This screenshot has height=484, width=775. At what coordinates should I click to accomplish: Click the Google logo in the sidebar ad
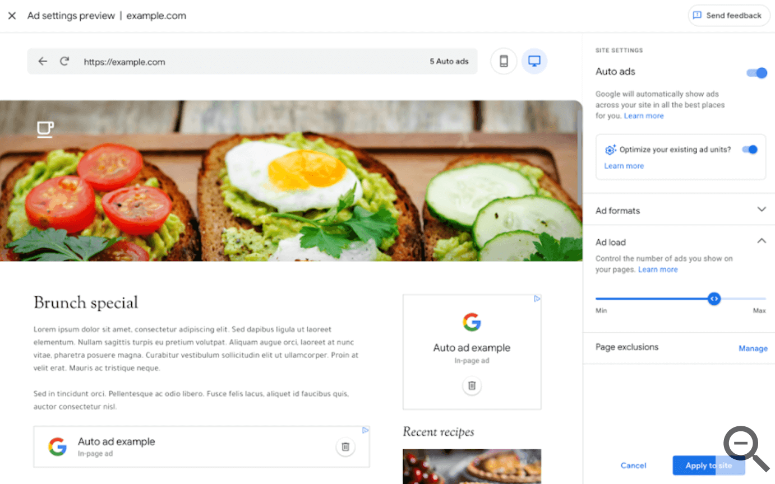coord(472,322)
